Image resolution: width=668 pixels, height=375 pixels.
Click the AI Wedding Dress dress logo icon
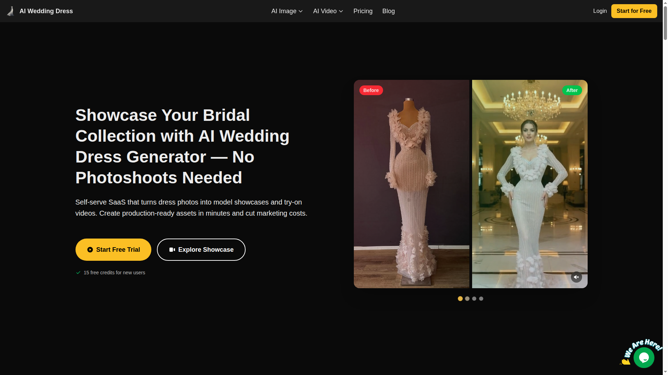[10, 11]
